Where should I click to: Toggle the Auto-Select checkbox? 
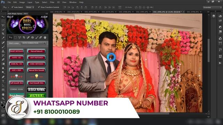(x=13, y=7)
